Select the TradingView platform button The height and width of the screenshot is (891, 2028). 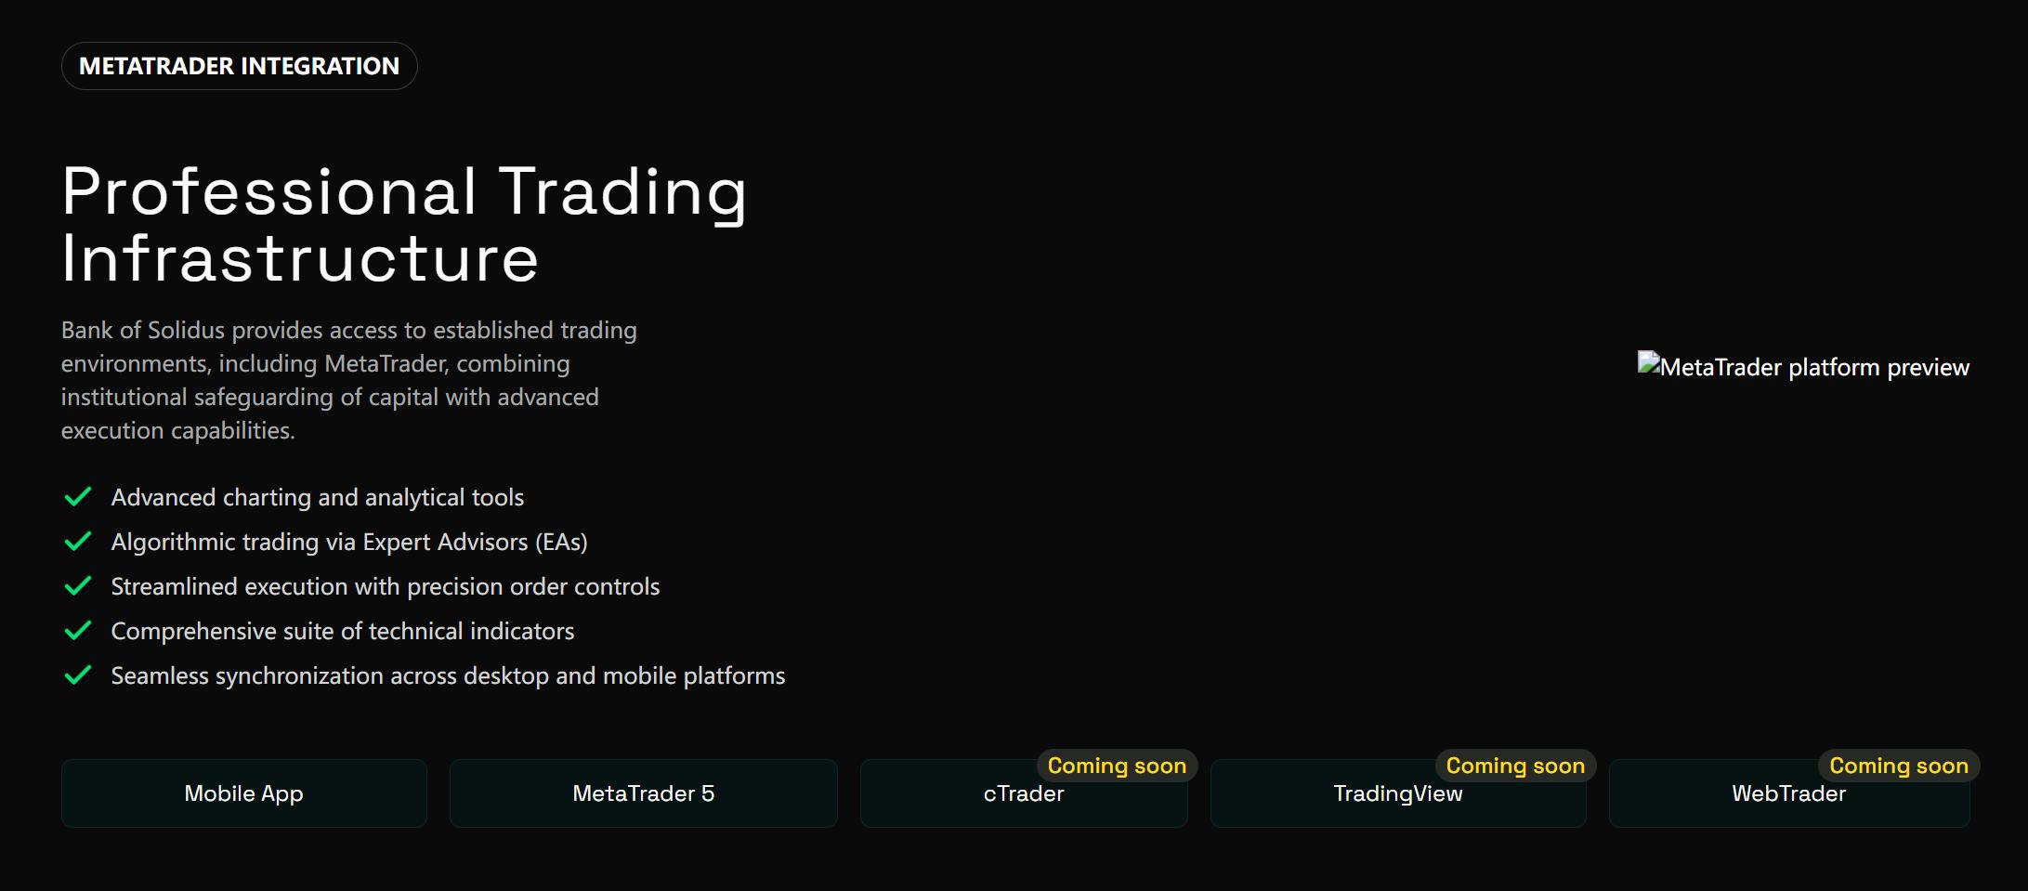1398,795
